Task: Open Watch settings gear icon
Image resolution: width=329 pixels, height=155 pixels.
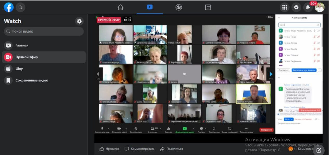Action: tap(79, 21)
